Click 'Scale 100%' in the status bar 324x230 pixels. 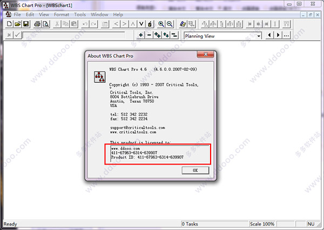coord(262,224)
